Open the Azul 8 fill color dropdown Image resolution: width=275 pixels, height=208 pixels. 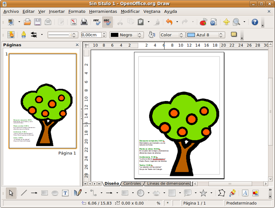point(206,35)
